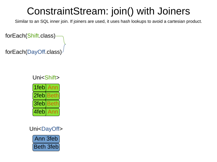Click the blue DayOff in Uni<DayOff>
The height and width of the screenshot is (162, 217).
[50, 129]
